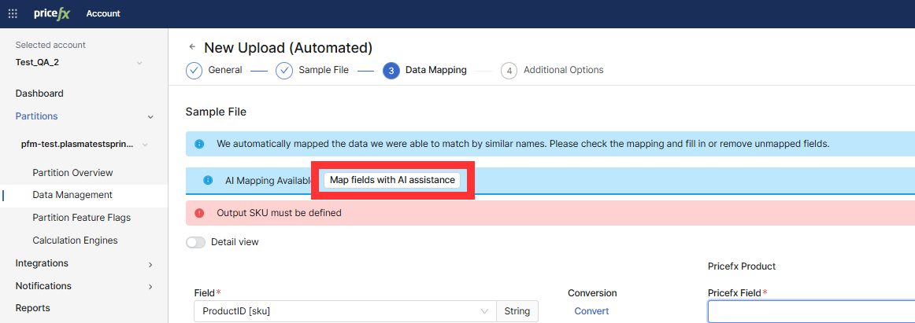Open the Test_QA_2 account selector dropdown

click(139, 63)
